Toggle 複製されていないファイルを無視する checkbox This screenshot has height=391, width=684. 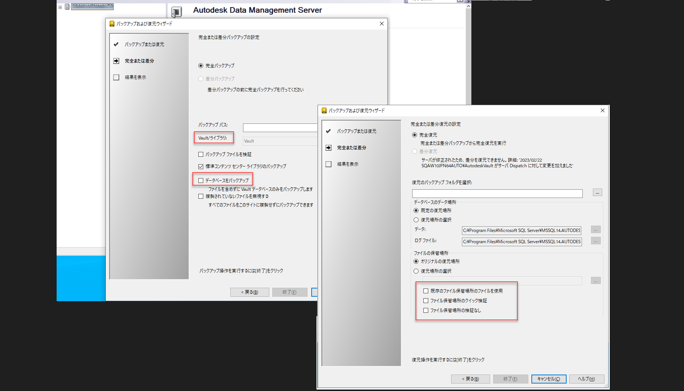(x=201, y=196)
